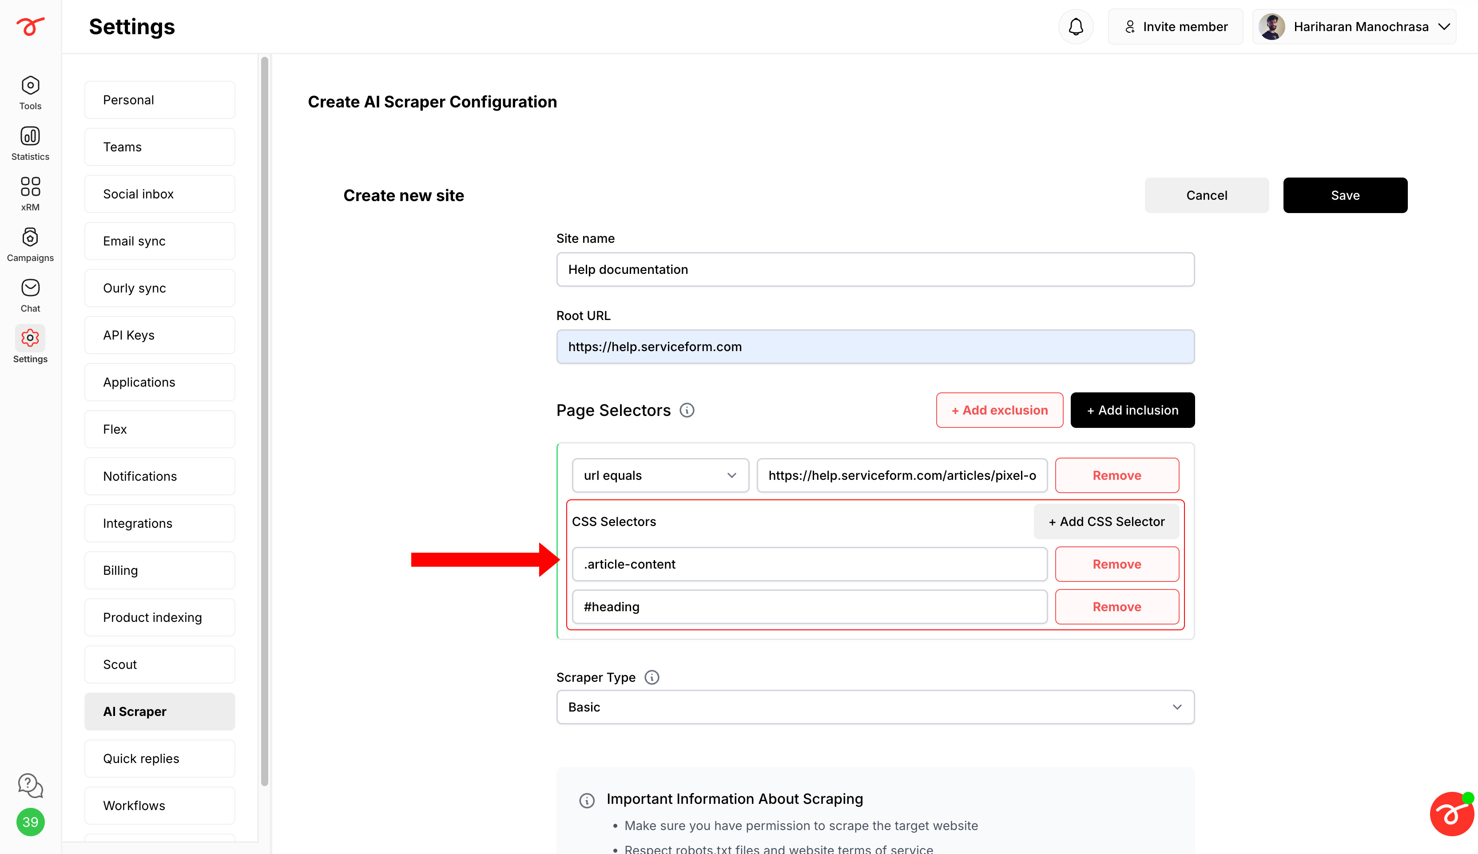Open the notifications bell icon
This screenshot has height=854, width=1478.
tap(1076, 26)
